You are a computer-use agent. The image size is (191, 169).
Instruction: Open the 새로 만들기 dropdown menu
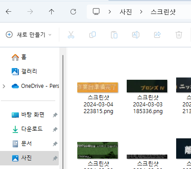tap(29, 35)
